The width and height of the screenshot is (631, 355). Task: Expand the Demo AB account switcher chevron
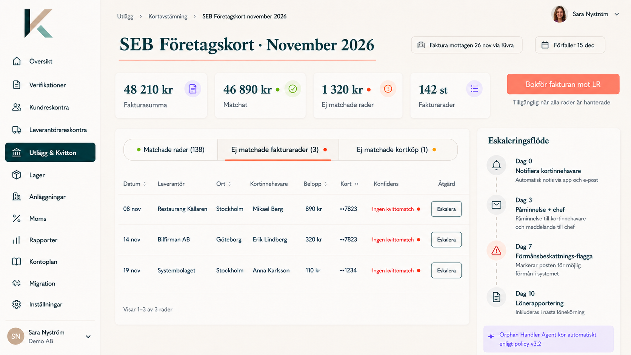88,337
